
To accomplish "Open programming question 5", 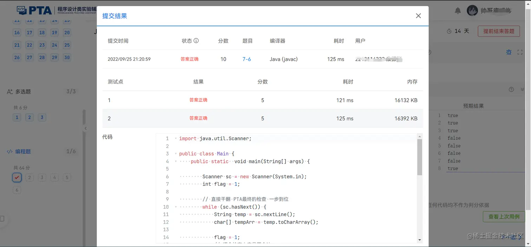I will pos(67,178).
